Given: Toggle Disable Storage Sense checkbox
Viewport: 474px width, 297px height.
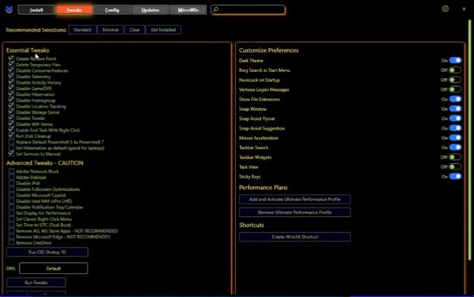Looking at the screenshot, I should coord(11,112).
